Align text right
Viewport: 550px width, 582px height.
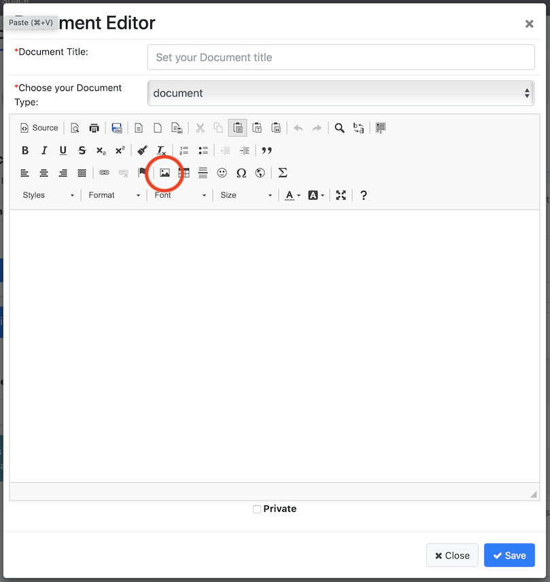pyautogui.click(x=63, y=173)
